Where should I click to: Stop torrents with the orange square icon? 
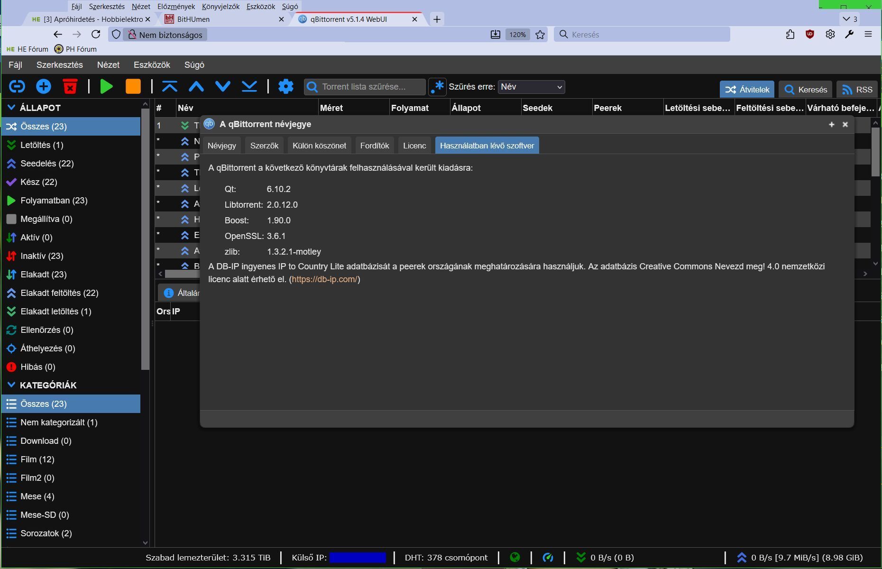(133, 87)
